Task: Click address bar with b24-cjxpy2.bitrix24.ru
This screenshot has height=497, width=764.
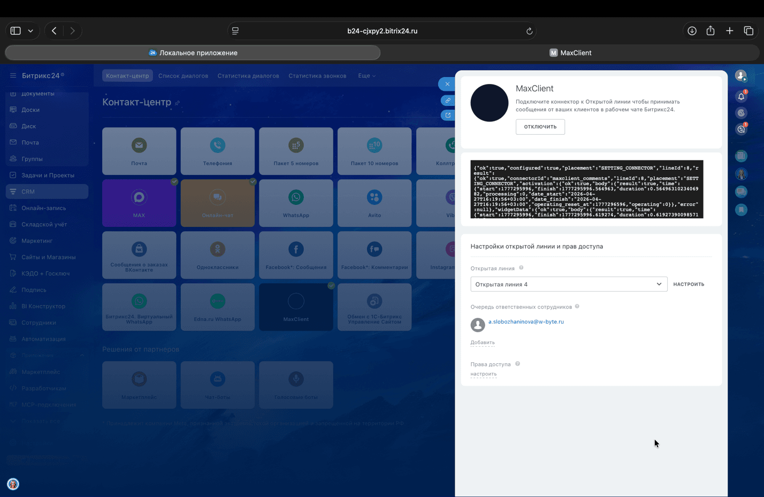Action: [x=382, y=31]
